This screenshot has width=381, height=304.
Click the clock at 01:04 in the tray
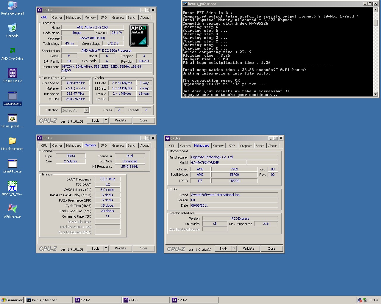pyautogui.click(x=374, y=300)
